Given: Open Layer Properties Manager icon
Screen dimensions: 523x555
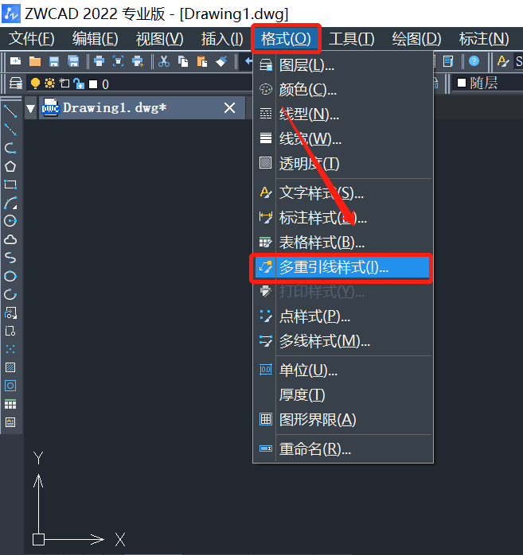Looking at the screenshot, I should 16,84.
